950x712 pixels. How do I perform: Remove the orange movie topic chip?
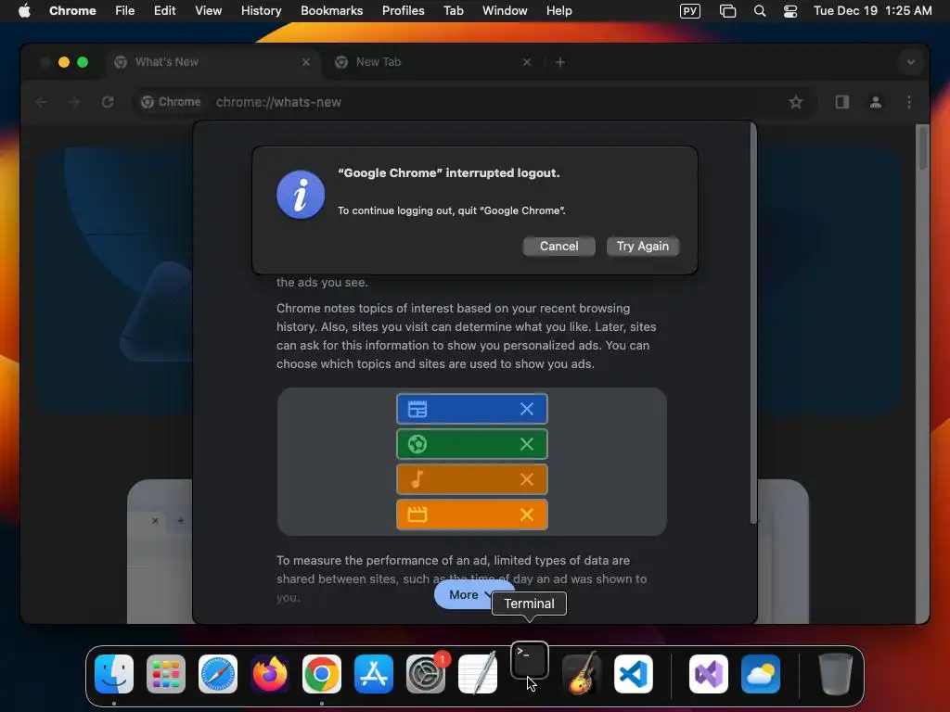click(x=527, y=514)
